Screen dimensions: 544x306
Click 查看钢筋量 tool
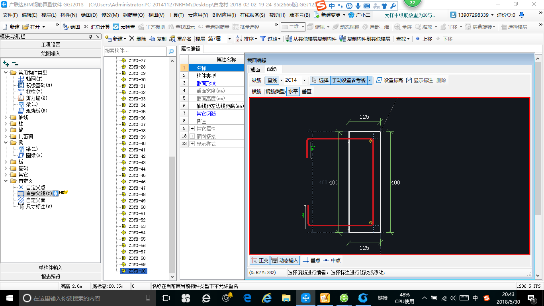213,27
